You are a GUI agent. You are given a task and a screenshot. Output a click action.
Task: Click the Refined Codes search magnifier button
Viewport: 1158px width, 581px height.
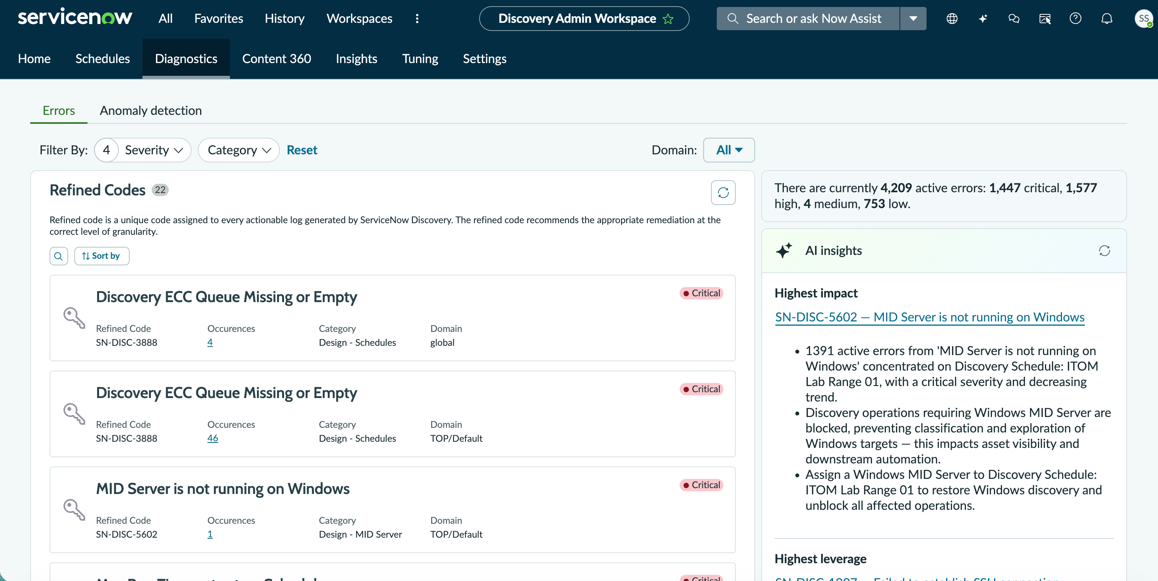pyautogui.click(x=58, y=256)
